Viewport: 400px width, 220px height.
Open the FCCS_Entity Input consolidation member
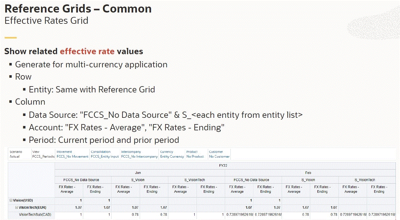pos(105,156)
